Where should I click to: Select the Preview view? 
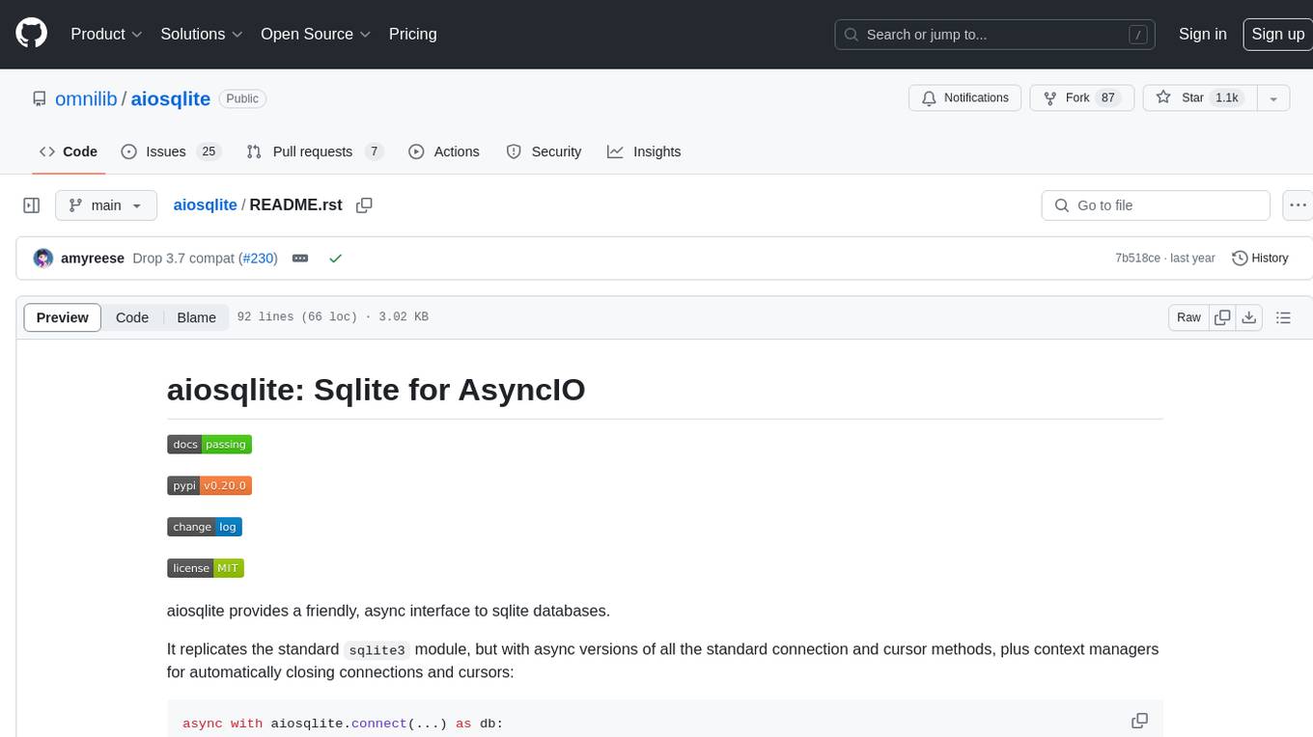pyautogui.click(x=63, y=317)
